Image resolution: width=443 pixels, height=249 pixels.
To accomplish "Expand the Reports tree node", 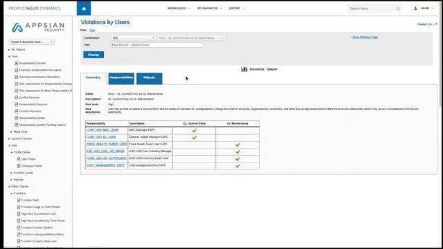I will coord(11,180).
